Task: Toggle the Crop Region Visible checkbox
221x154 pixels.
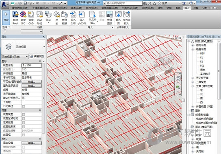Action: pyautogui.click(x=24, y=119)
